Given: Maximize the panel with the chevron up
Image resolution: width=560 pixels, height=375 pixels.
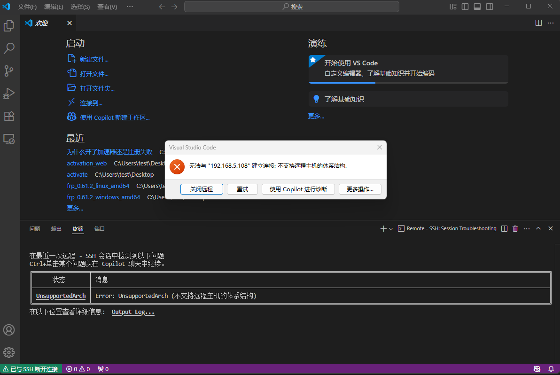Looking at the screenshot, I should pyautogui.click(x=538, y=228).
